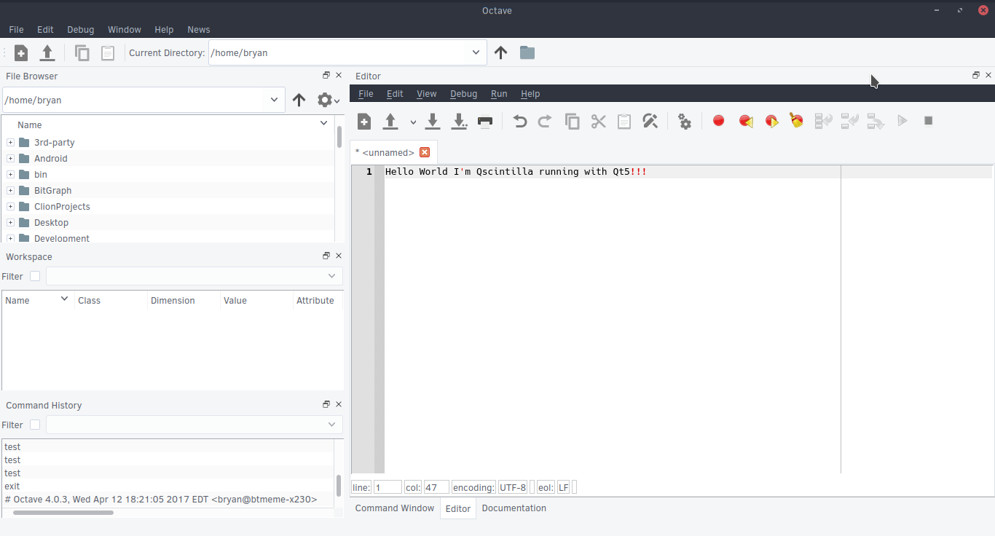Enable the Command History Filter checkbox

pos(35,425)
